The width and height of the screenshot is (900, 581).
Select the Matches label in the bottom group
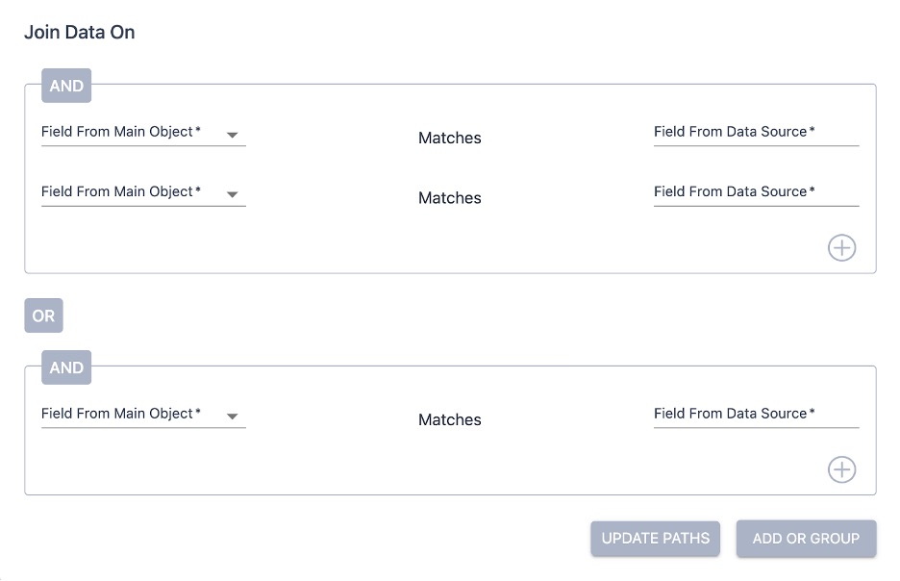[x=449, y=419]
